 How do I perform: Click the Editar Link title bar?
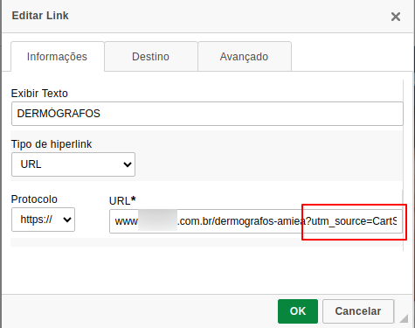point(40,16)
